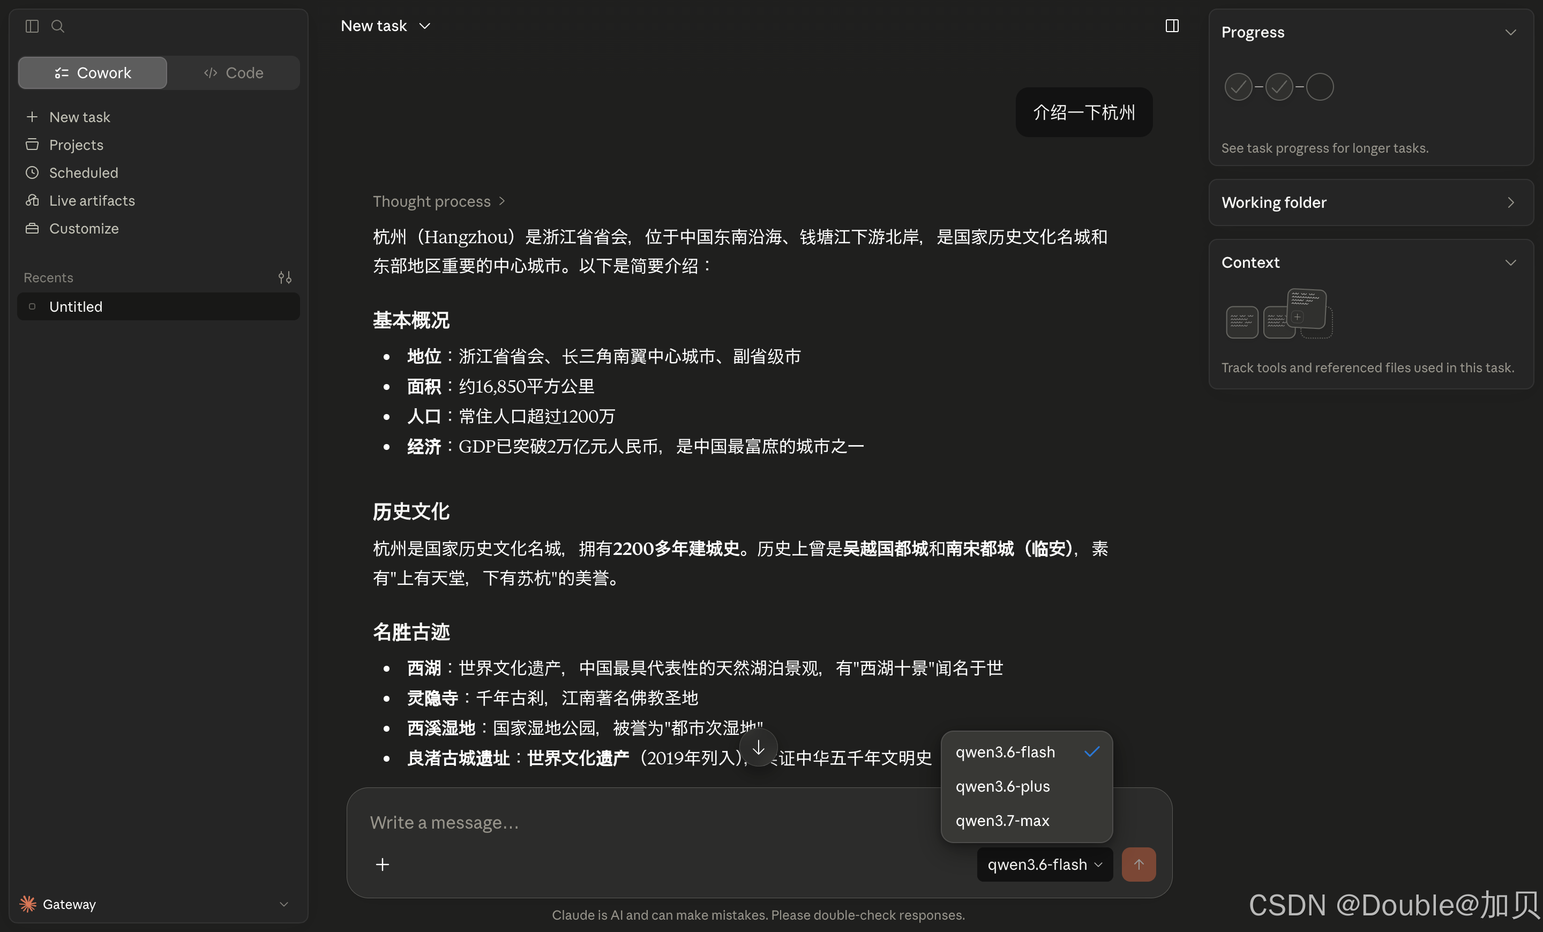Click the 名胜古迹 heading
1543x932 pixels.
(x=411, y=632)
